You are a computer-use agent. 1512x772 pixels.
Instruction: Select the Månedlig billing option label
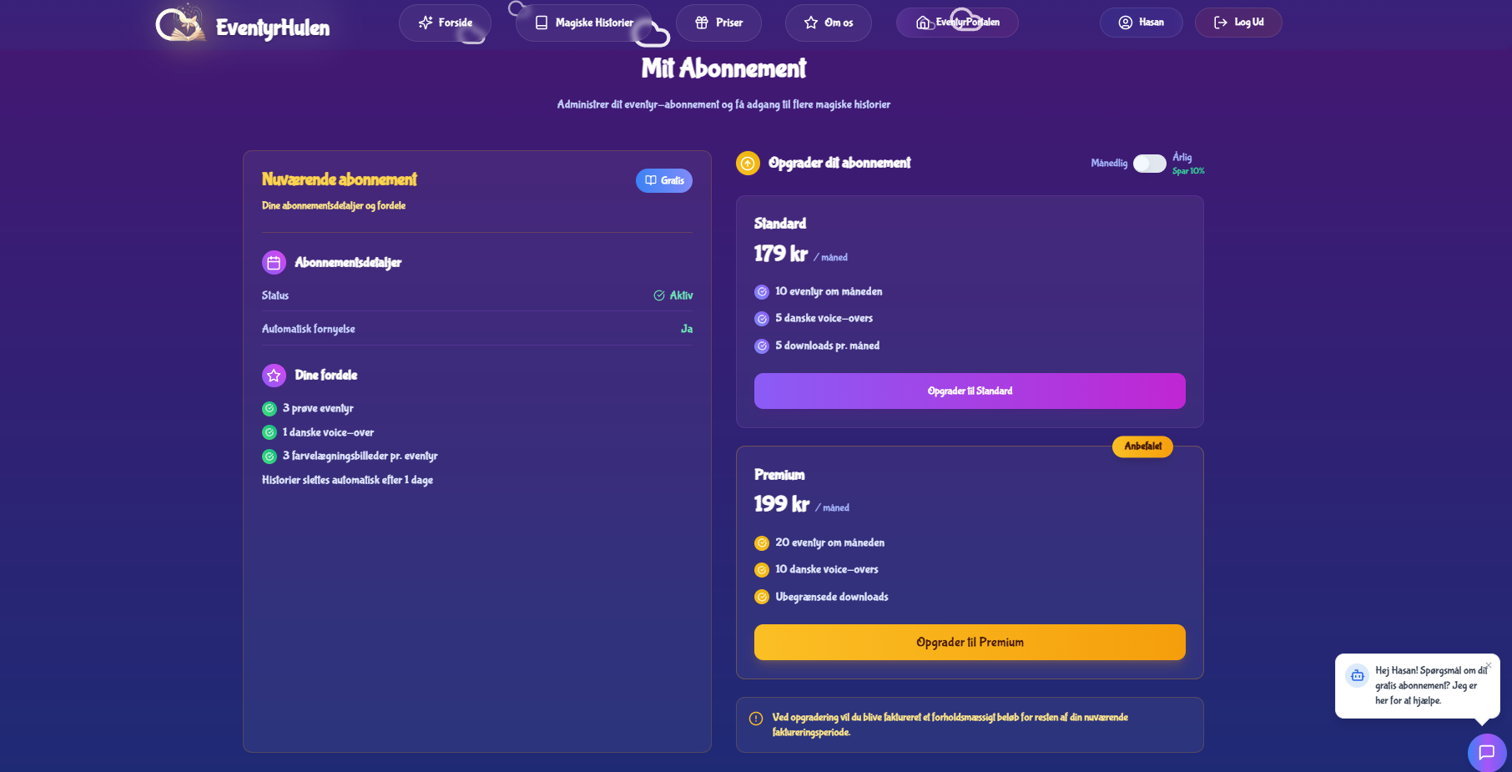coord(1108,164)
